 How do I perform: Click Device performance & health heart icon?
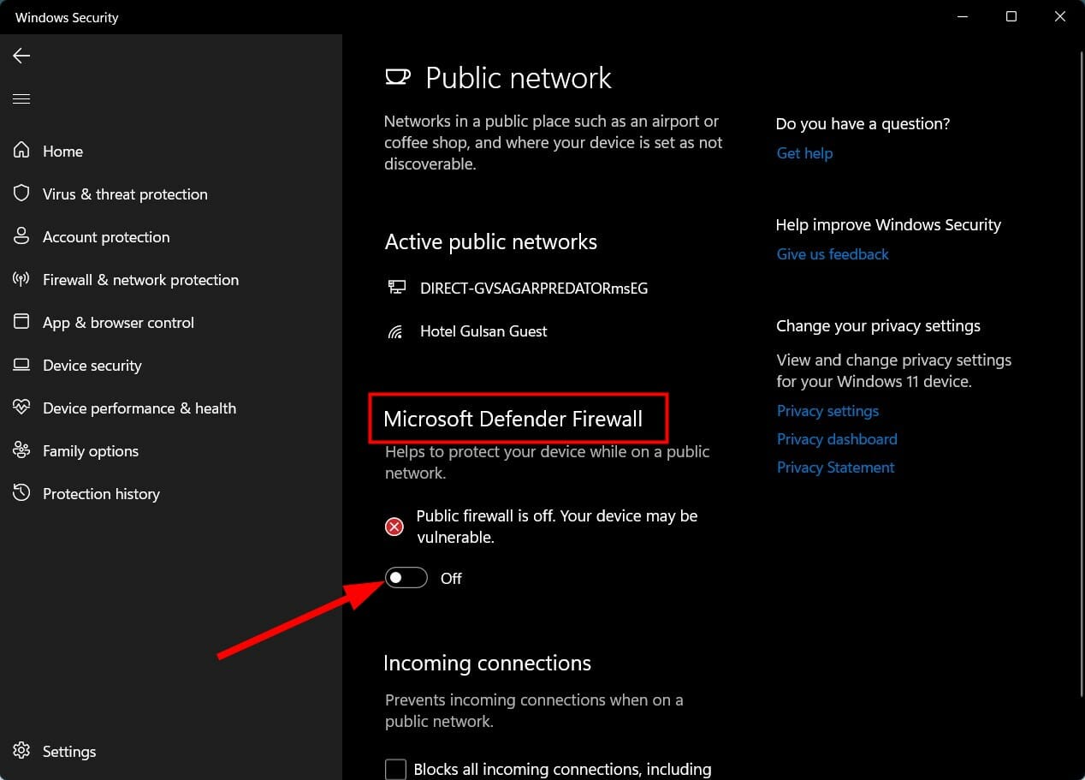point(21,408)
